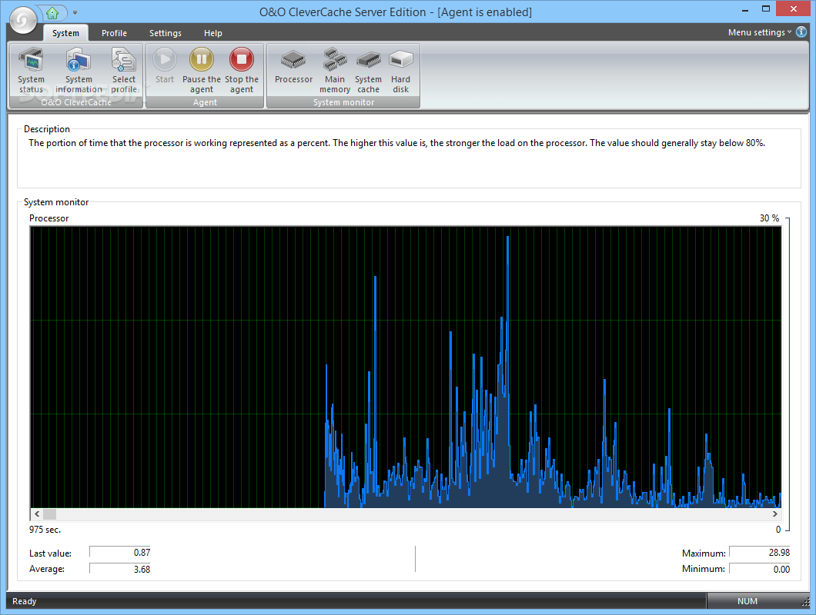
Task: Click the green home quick access icon
Action: point(52,12)
